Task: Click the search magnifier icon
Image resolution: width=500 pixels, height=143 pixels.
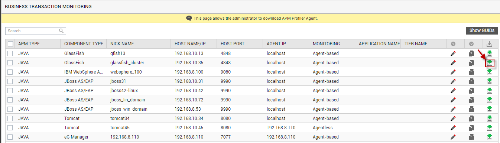Action: (x=61, y=31)
